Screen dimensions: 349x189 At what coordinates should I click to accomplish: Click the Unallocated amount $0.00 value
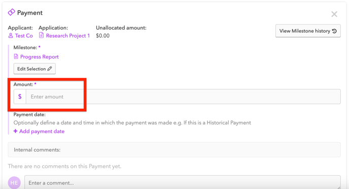tap(102, 36)
